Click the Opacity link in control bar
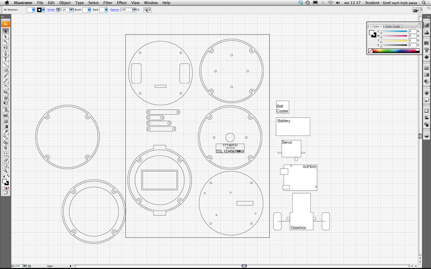The width and height of the screenshot is (431, 269). pyautogui.click(x=114, y=10)
